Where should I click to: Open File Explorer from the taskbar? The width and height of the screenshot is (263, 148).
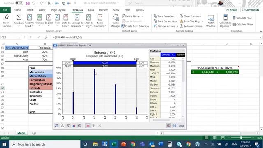coord(95,144)
